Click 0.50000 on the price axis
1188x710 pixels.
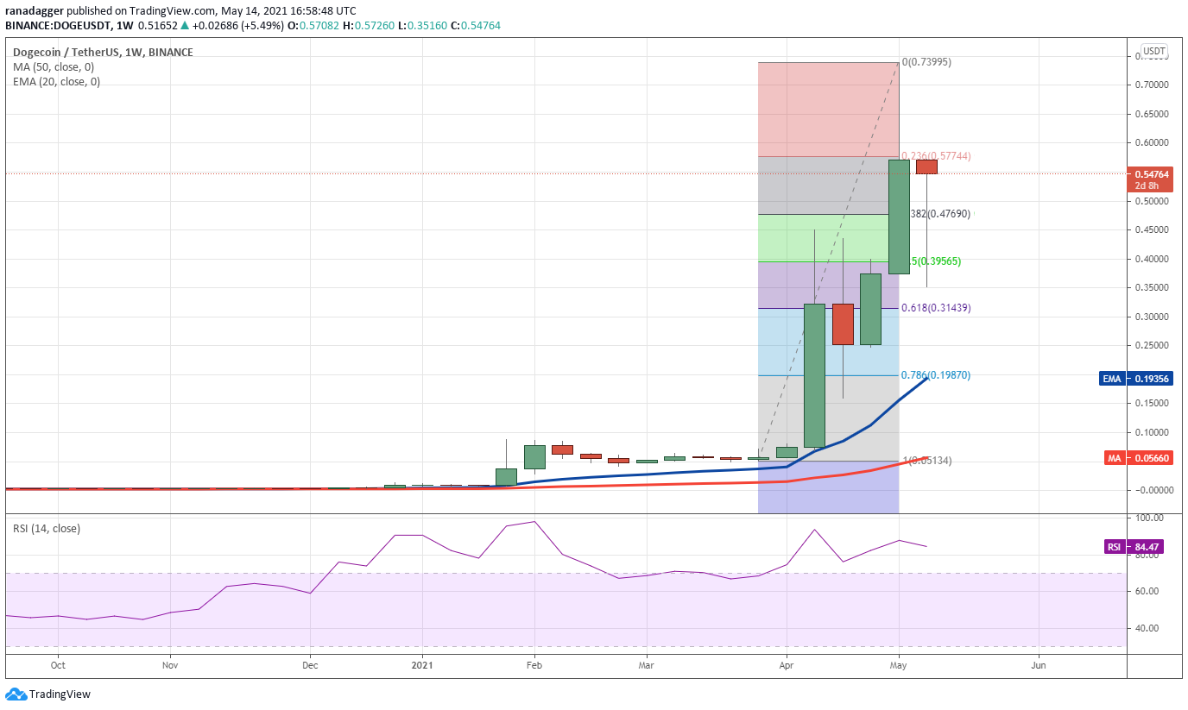click(1151, 201)
